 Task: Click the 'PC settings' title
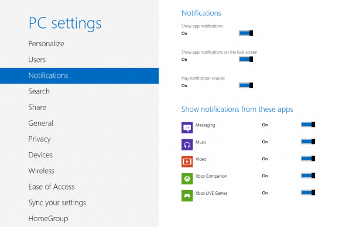[x=65, y=23]
